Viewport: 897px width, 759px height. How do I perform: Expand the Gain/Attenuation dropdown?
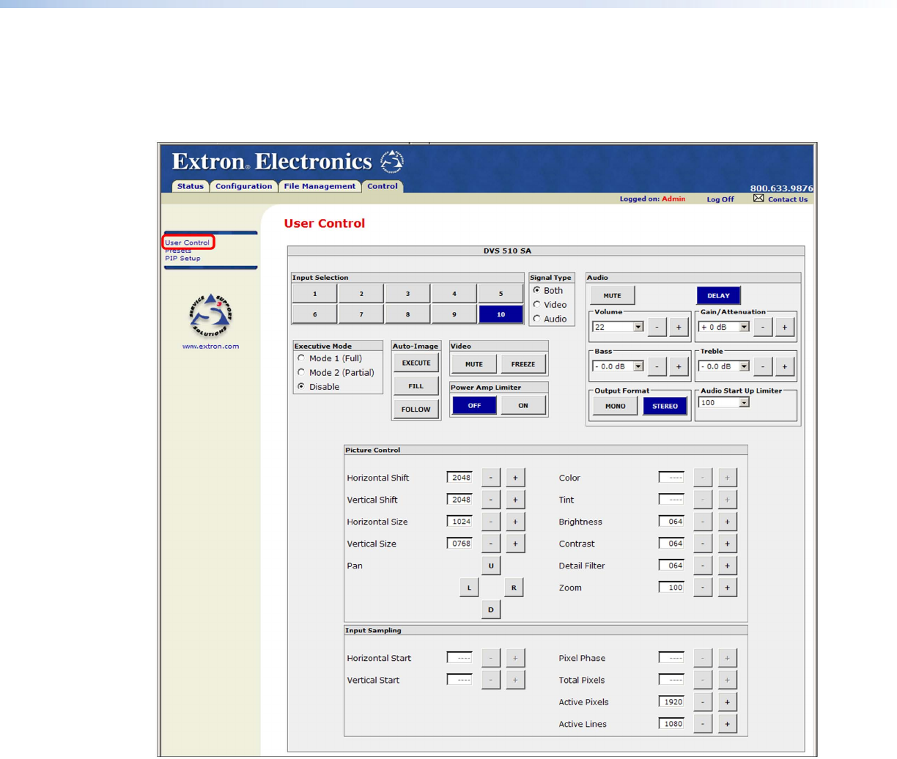[x=744, y=327]
